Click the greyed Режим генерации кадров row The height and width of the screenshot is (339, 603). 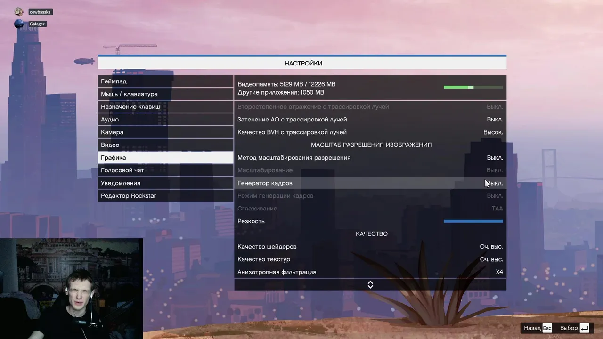[370, 196]
